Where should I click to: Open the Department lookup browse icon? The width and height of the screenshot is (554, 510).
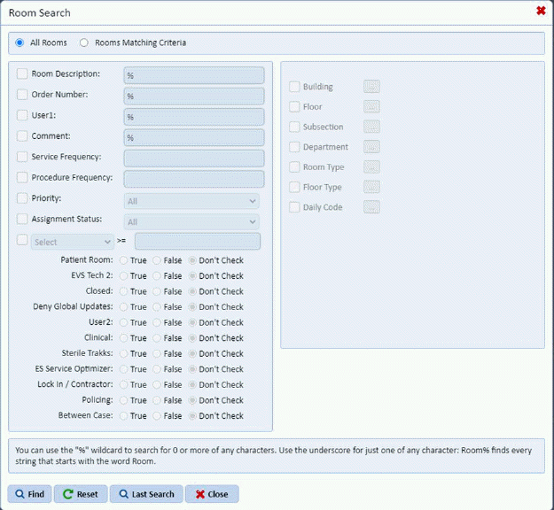(371, 147)
